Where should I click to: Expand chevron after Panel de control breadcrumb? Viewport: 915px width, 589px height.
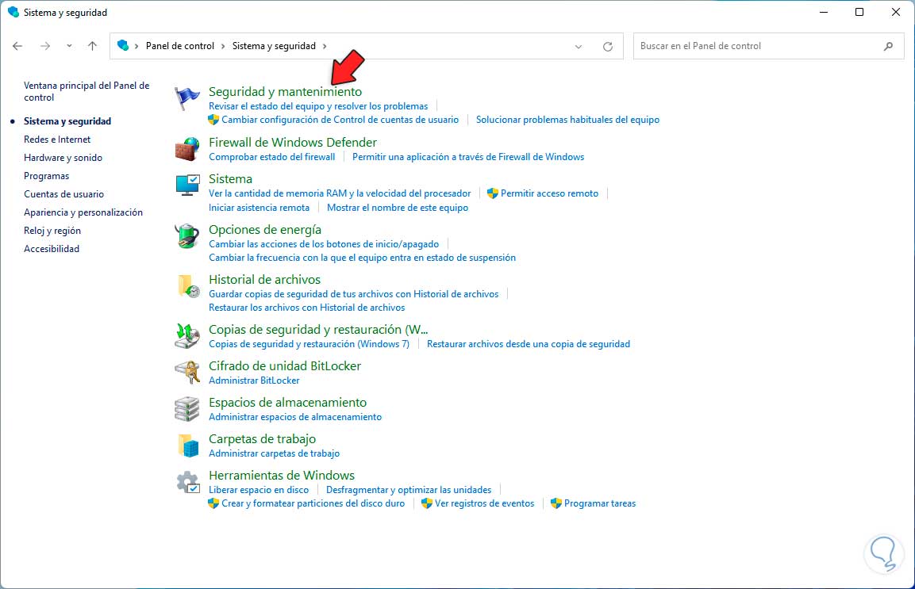(223, 46)
